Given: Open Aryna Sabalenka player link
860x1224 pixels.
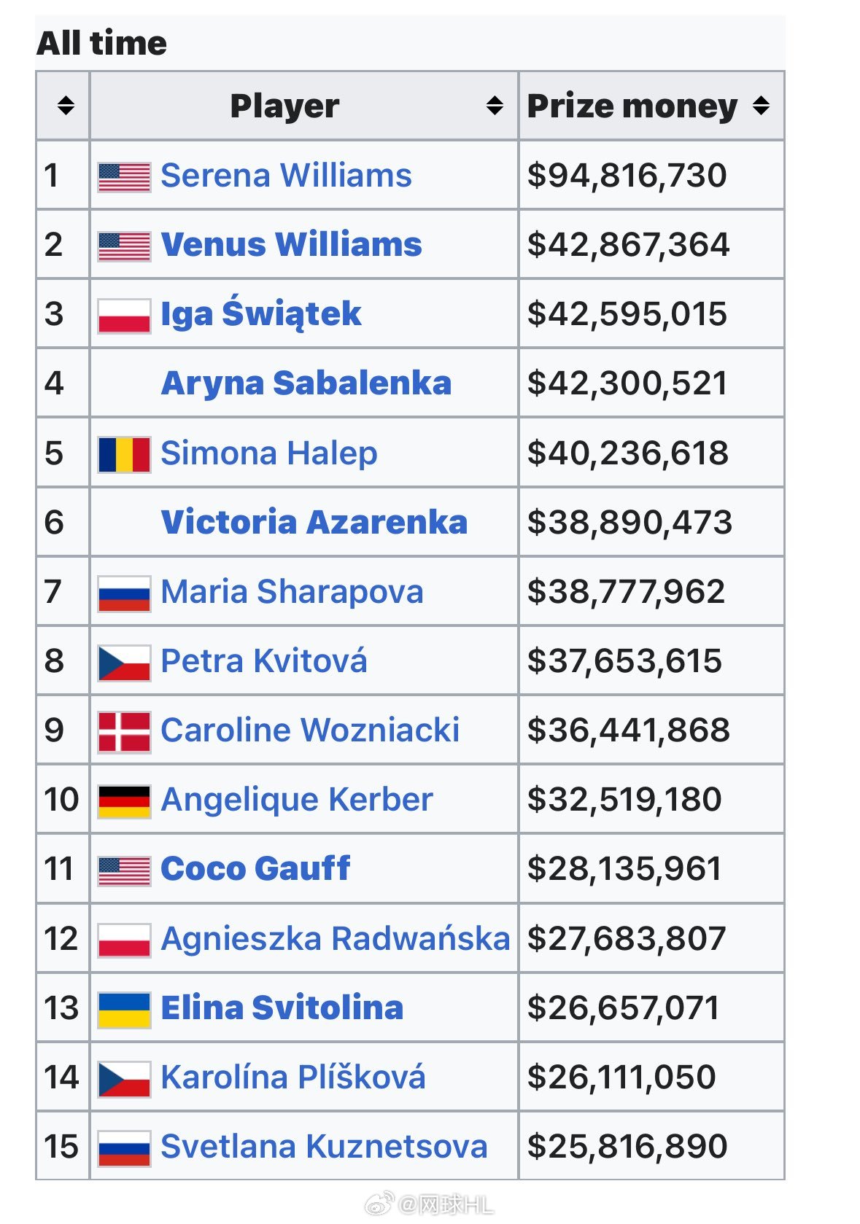Looking at the screenshot, I should pyautogui.click(x=306, y=384).
